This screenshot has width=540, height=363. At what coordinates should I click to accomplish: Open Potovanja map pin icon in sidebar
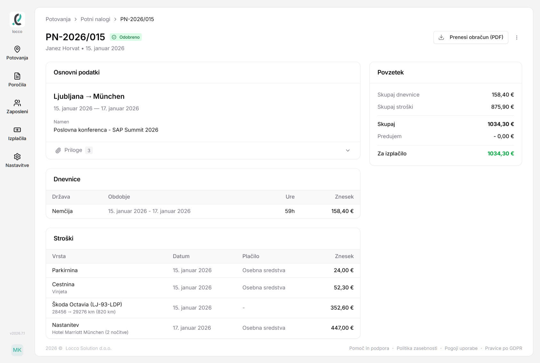pyautogui.click(x=17, y=49)
